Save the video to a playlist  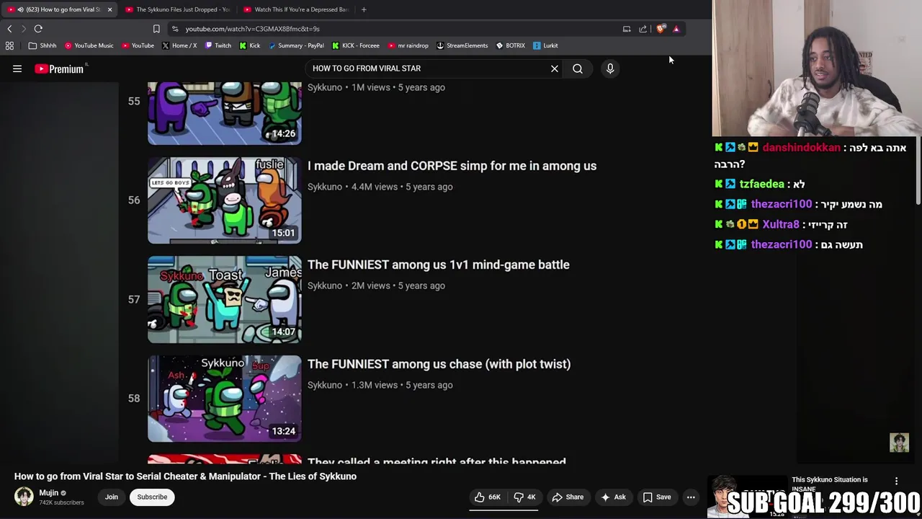(657, 497)
